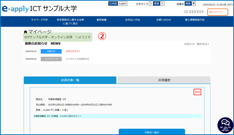Click the 手続きへ進む button
Screen dimensions: 234x135
pyautogui.click(x=152, y=132)
